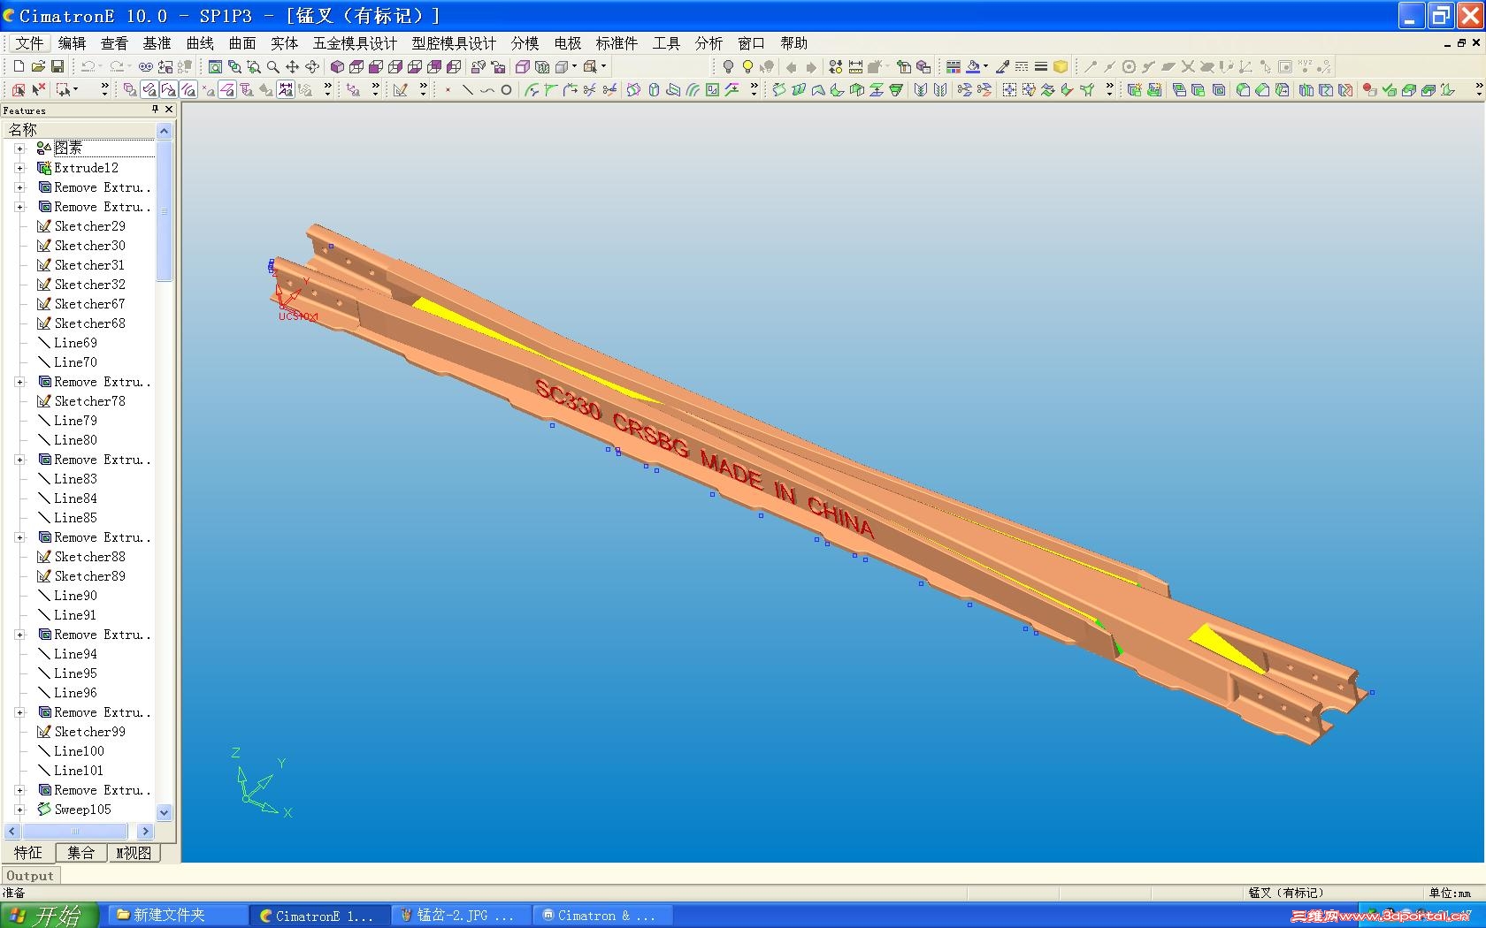The image size is (1486, 928).
Task: Click the yellow solid box icon
Action: tap(1061, 66)
